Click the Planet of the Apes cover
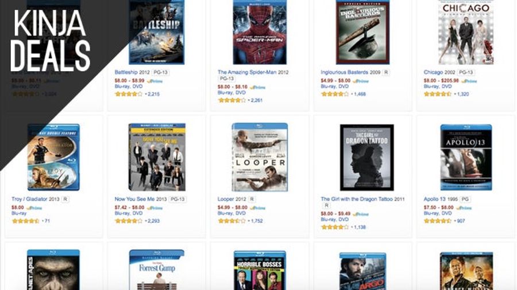517x290 pixels. point(53,269)
